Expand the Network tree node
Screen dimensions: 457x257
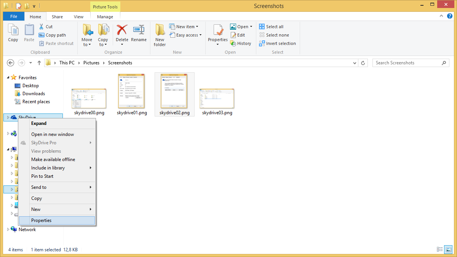point(8,230)
